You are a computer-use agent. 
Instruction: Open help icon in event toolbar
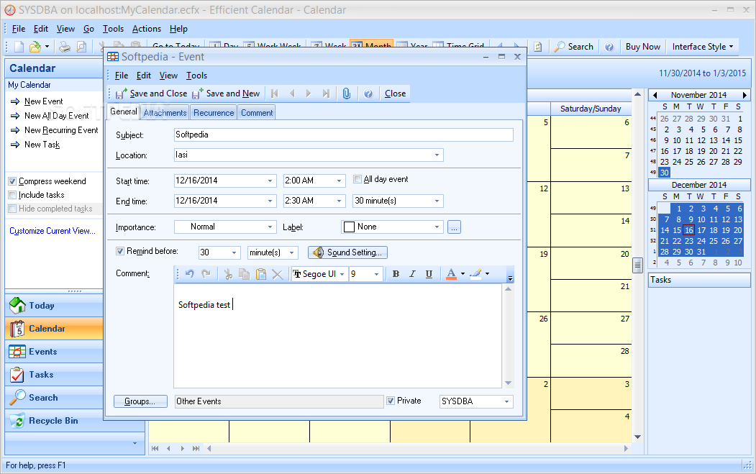368,94
